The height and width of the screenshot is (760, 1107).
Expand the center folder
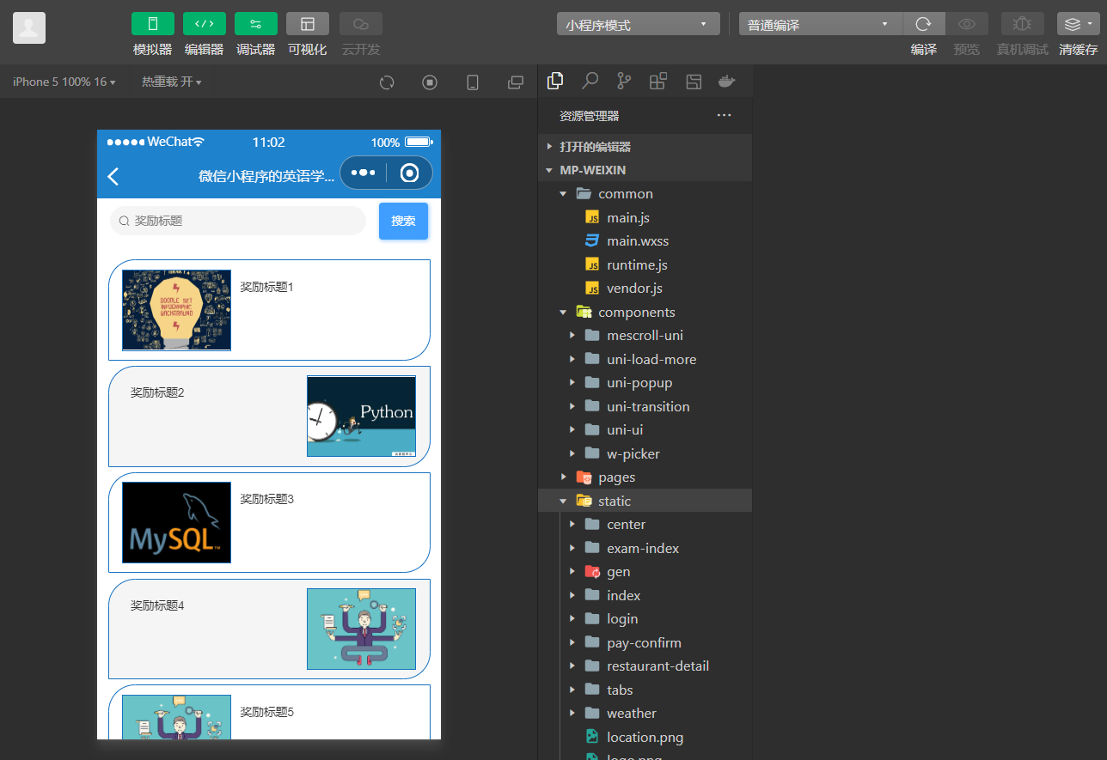click(645, 525)
